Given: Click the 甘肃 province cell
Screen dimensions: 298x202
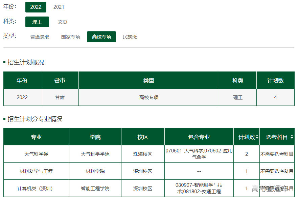Looking at the screenshot, I should [60, 97].
